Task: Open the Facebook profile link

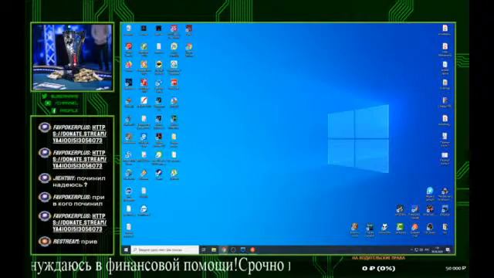Action: 65,110
